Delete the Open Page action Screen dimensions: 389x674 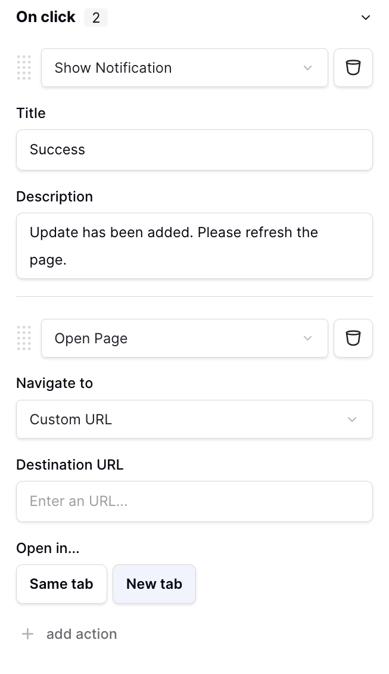[x=353, y=338]
